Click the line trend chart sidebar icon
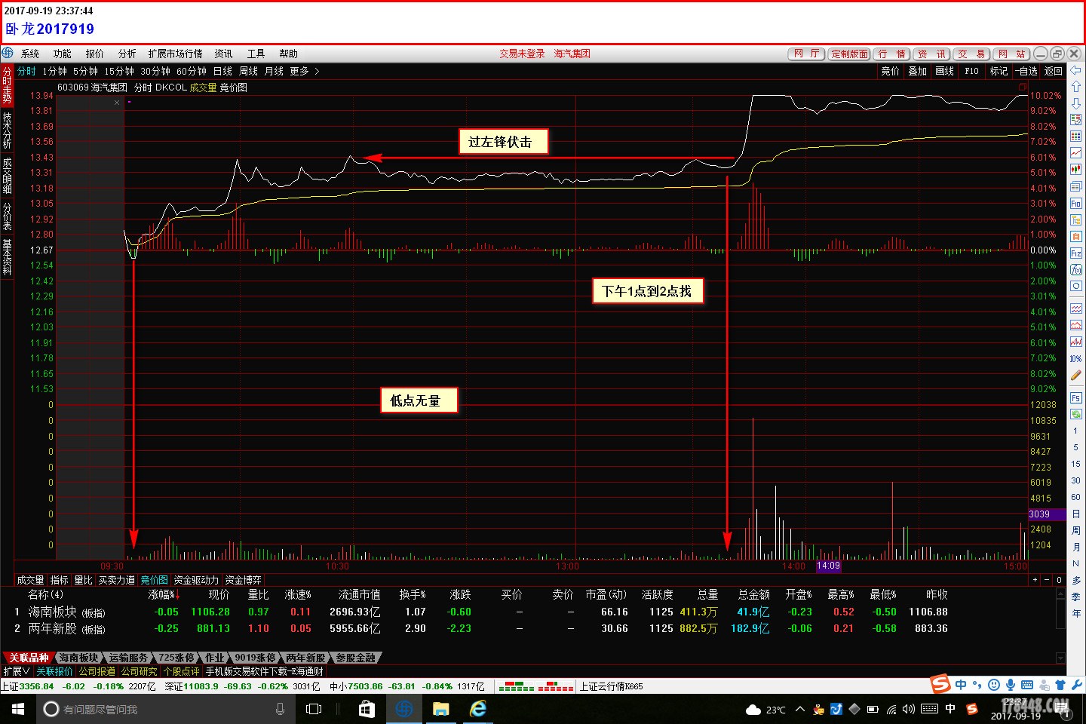This screenshot has height=724, width=1086. tap(1075, 153)
